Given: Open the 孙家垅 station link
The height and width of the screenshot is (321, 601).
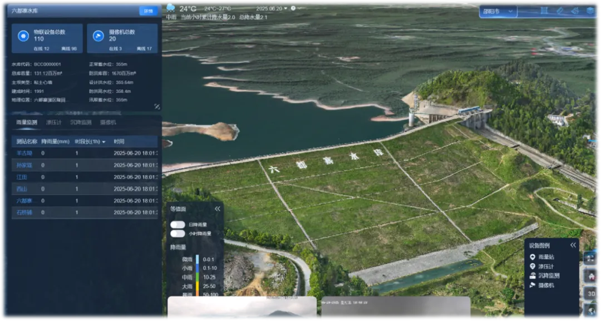Looking at the screenshot, I should click(x=24, y=165).
